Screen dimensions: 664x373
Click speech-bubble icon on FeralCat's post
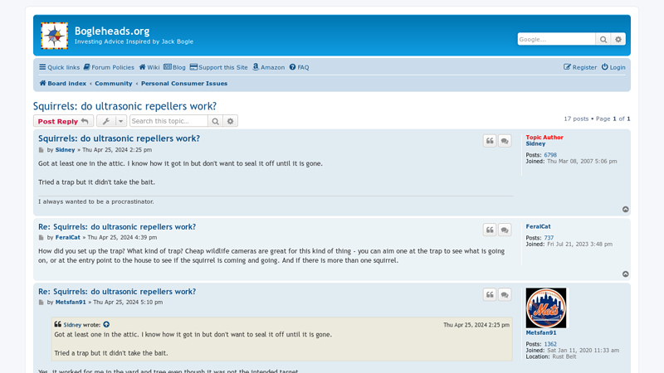pos(505,230)
